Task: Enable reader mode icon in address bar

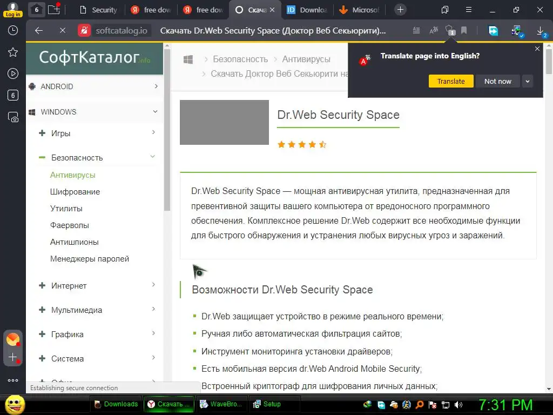Action: [416, 31]
